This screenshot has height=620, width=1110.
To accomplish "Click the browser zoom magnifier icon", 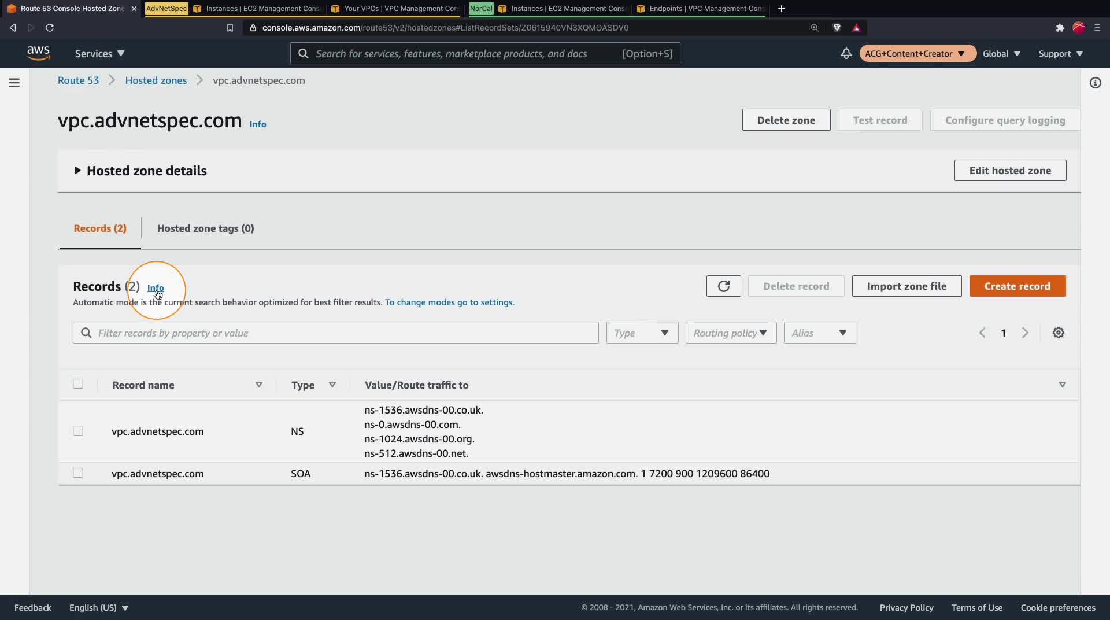I will click(x=814, y=28).
